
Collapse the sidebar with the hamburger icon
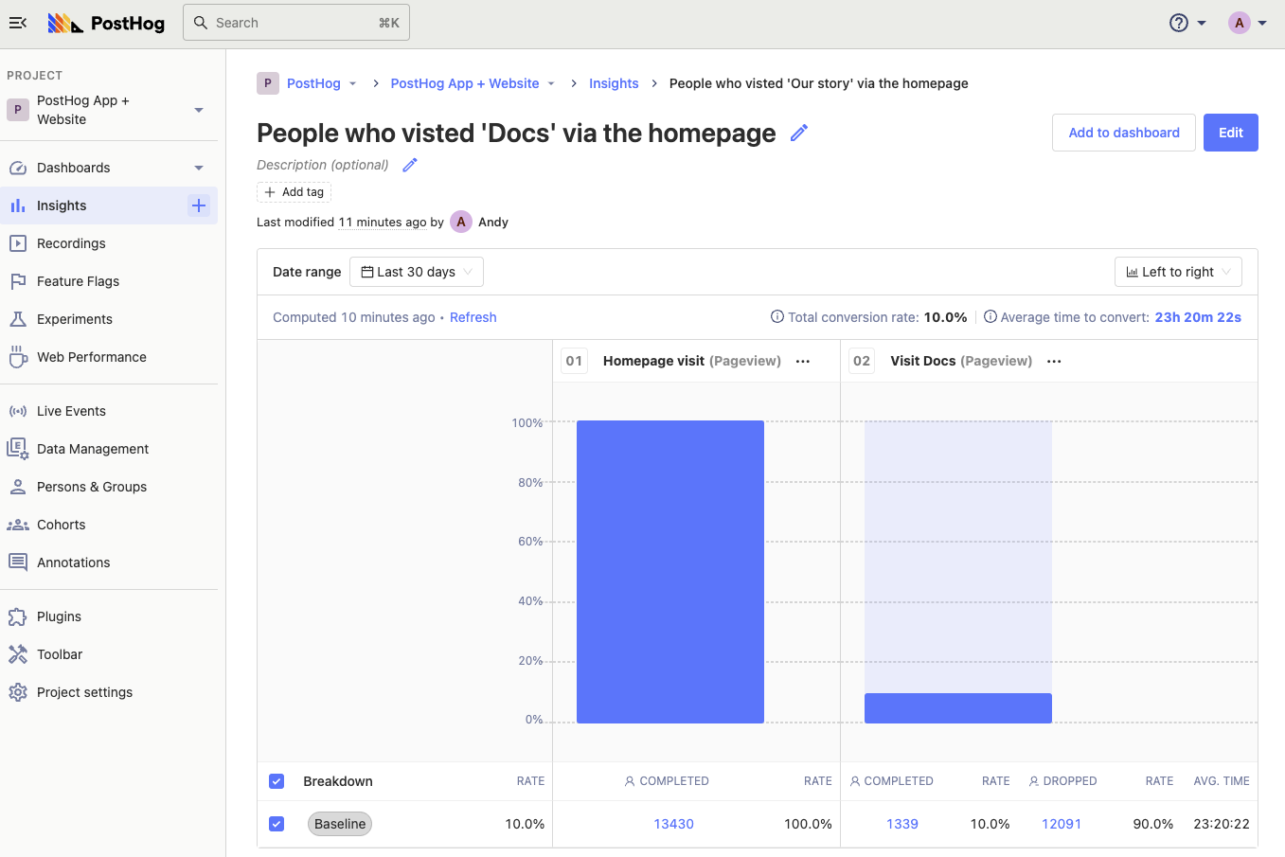tap(18, 23)
